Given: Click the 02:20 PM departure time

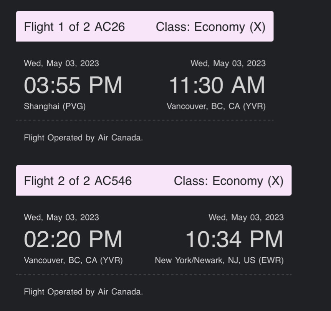Looking at the screenshot, I should [x=73, y=239].
